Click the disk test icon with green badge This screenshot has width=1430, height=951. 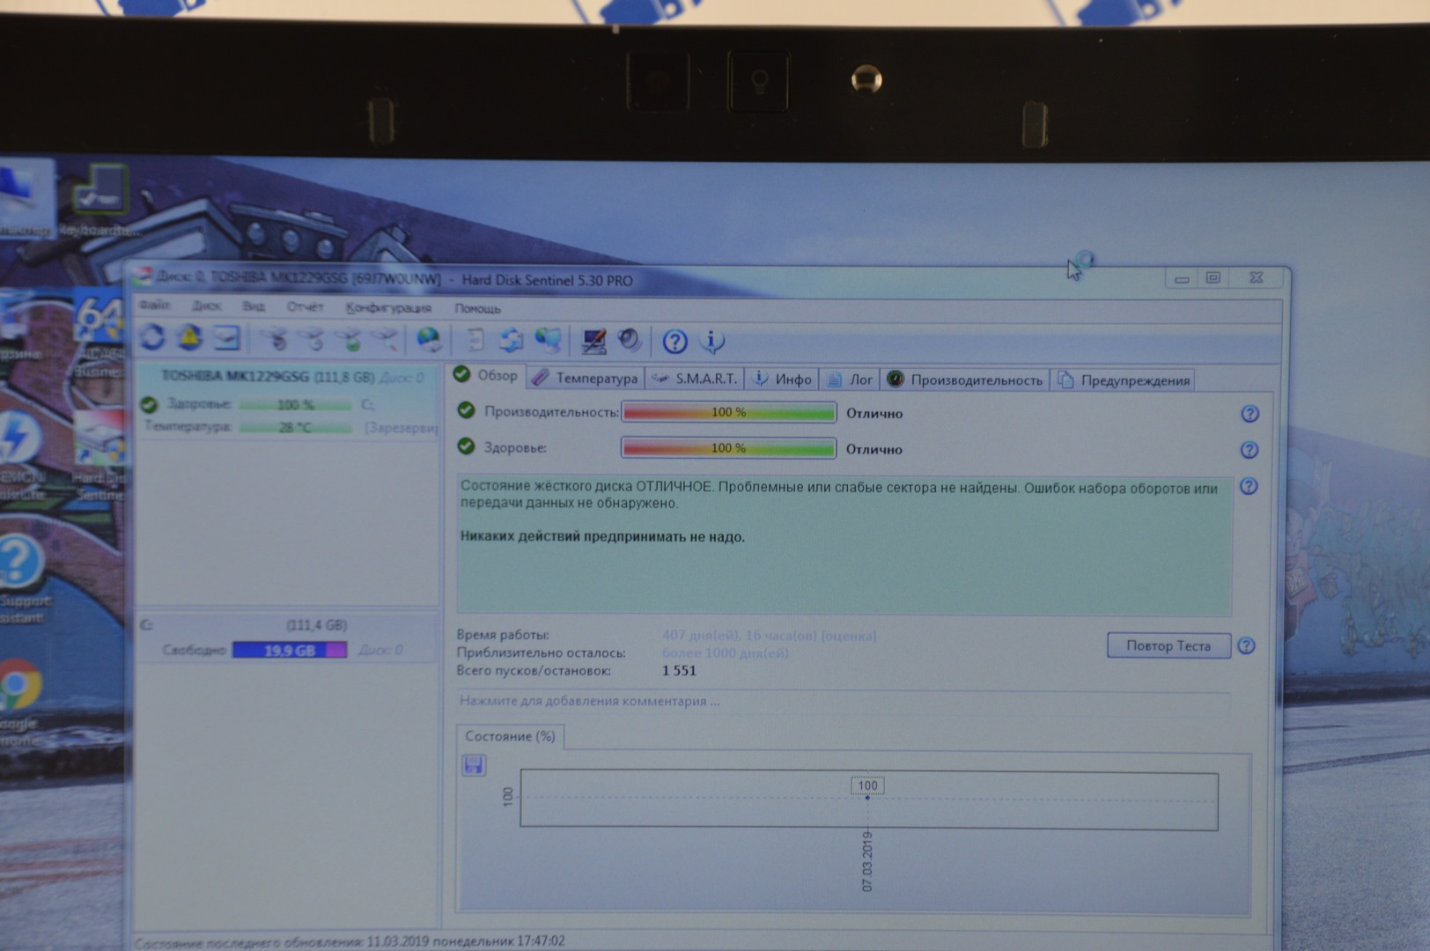(x=350, y=339)
